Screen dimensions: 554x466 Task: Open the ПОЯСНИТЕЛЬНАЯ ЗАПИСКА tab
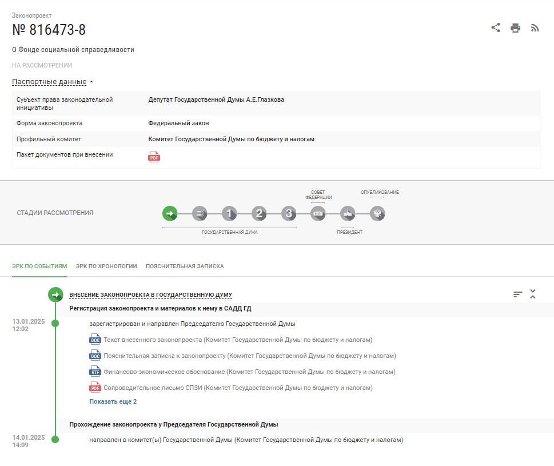(x=186, y=266)
